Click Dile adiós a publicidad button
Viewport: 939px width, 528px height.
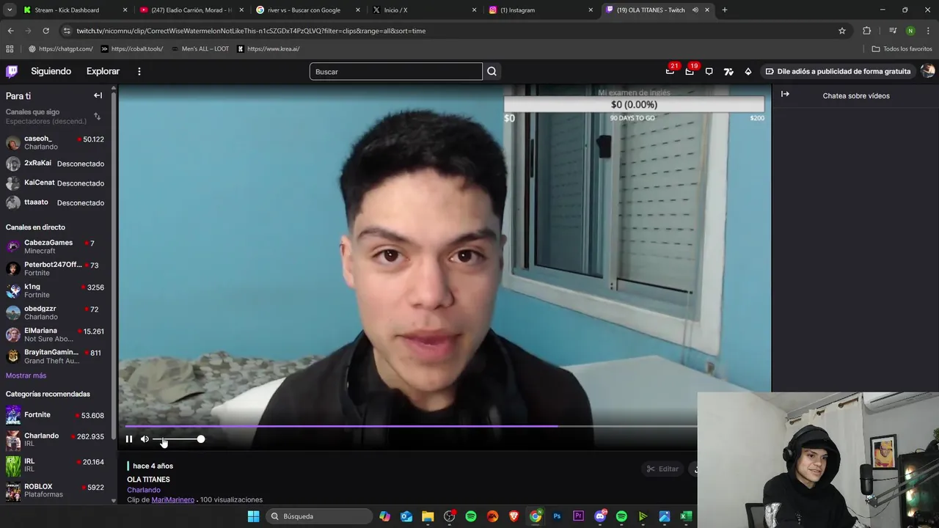coord(838,71)
